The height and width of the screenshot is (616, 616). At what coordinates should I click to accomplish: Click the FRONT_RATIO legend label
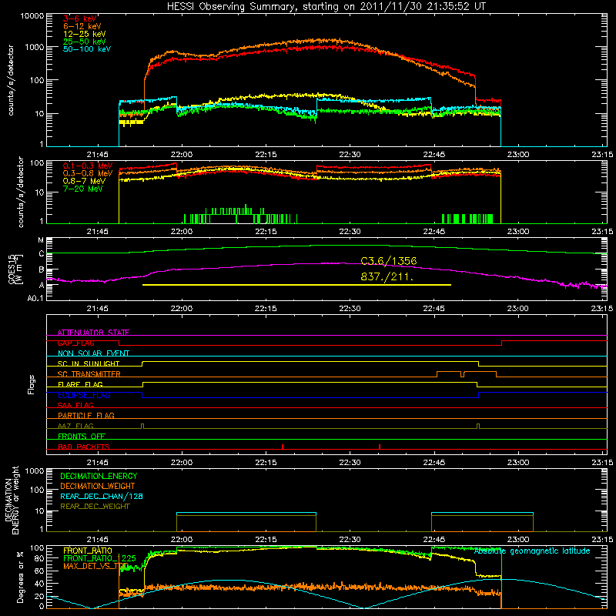tap(88, 551)
